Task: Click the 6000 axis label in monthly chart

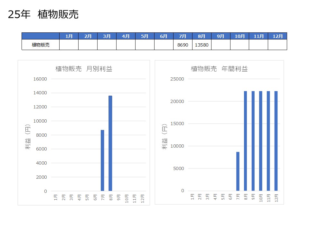Action: 42,149
